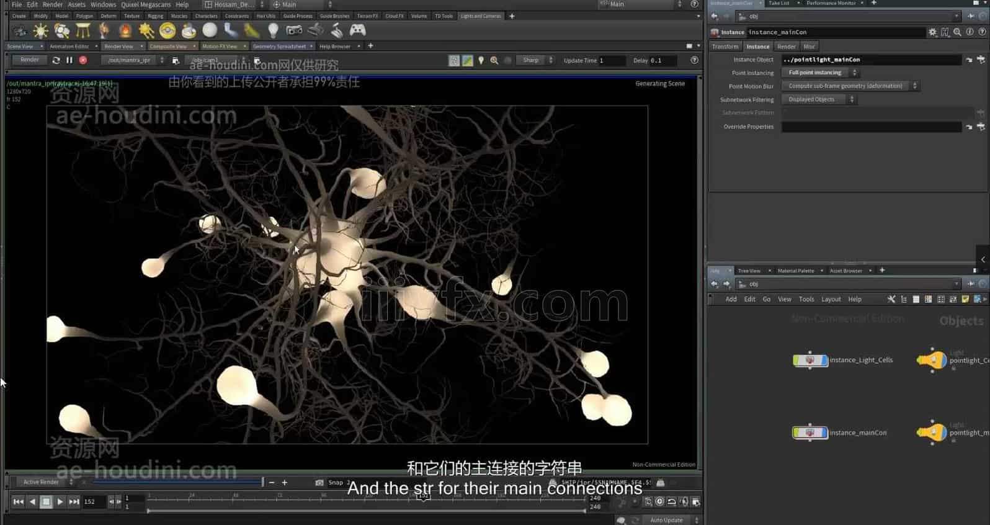Play the timeline forward
The width and height of the screenshot is (990, 525).
tap(60, 501)
